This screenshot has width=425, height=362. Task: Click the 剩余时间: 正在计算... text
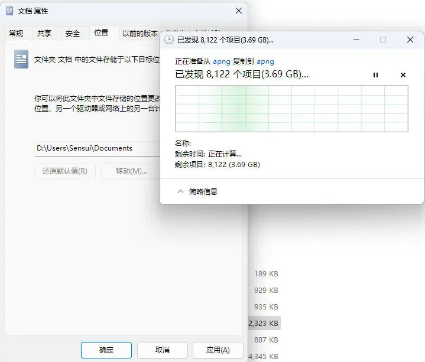tap(208, 154)
